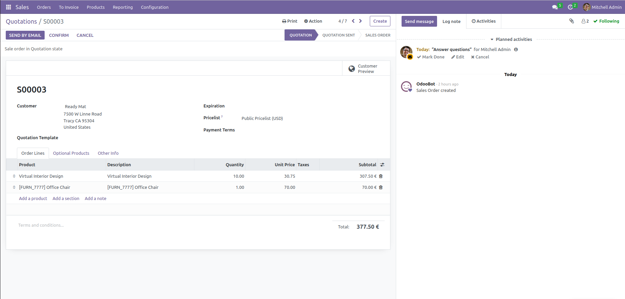
Task: Select the Quotation status stage
Action: (x=301, y=35)
